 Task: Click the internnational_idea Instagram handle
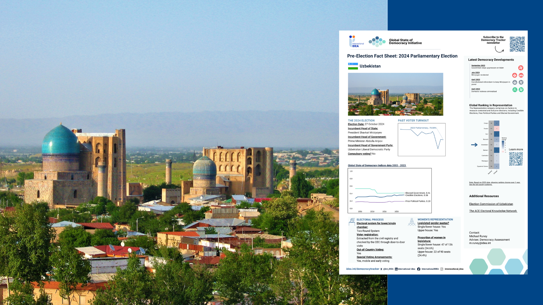454,269
